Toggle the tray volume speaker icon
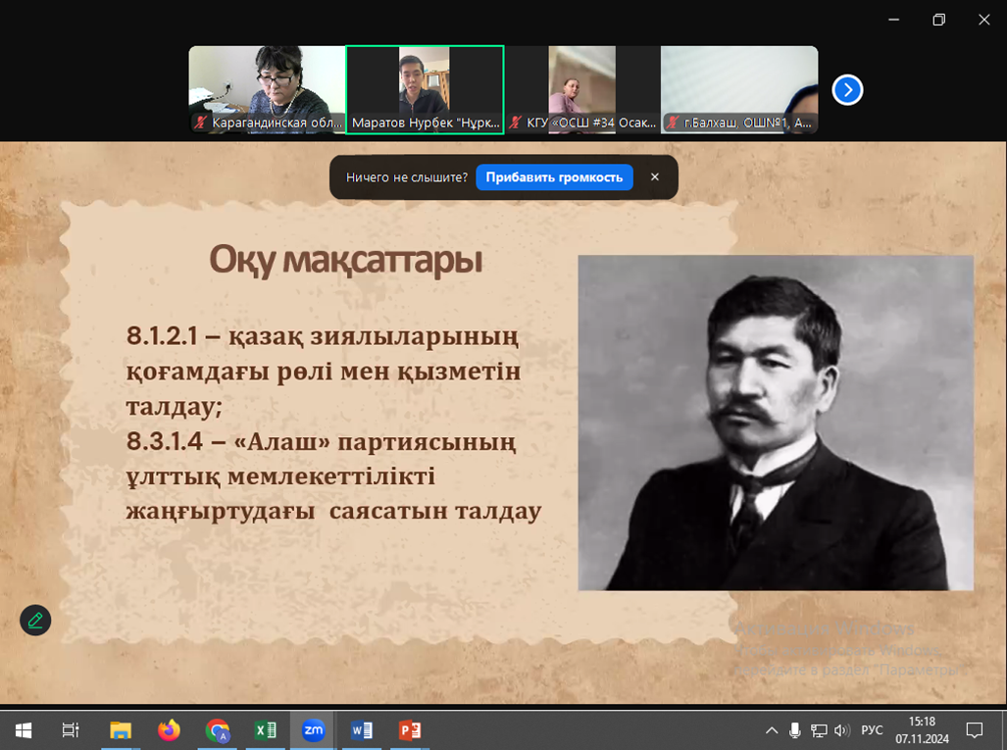The image size is (1007, 750). point(841,730)
